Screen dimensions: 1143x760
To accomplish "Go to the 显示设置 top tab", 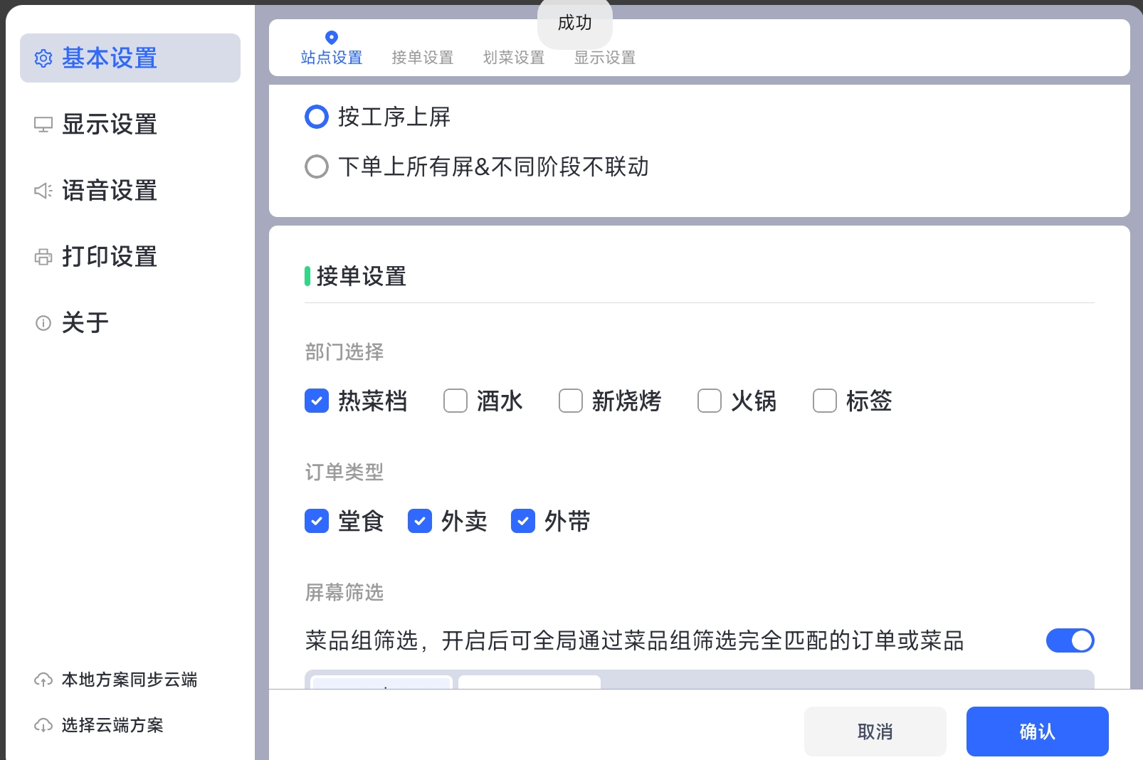I will pos(605,58).
